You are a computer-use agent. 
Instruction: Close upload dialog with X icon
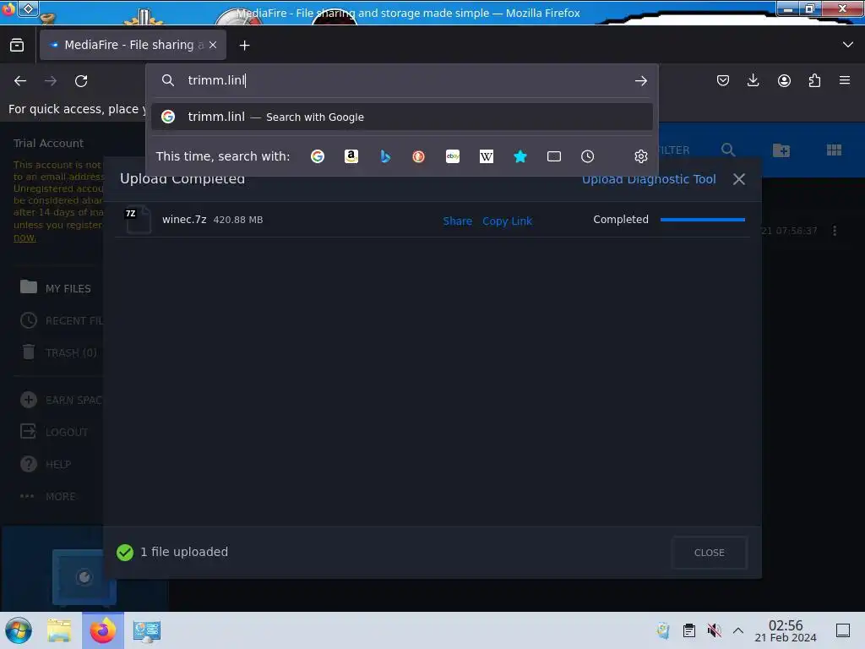(x=738, y=179)
